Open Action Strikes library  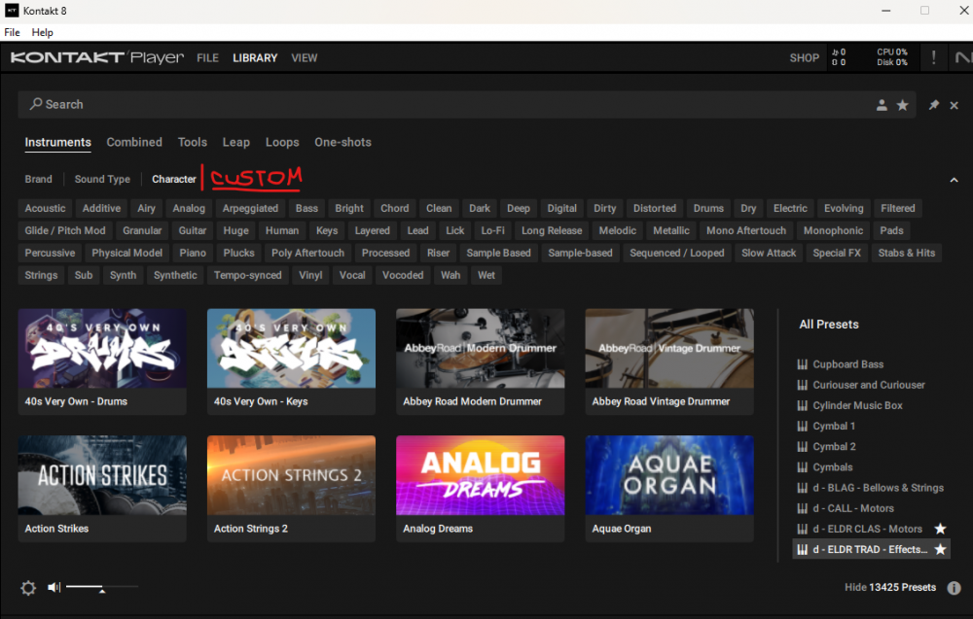[x=102, y=488]
